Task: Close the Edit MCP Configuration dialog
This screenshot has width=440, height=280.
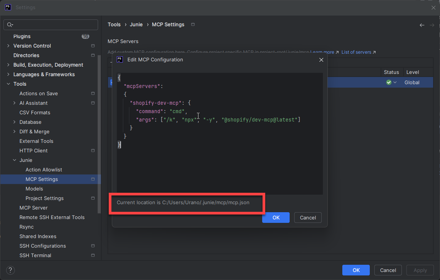Action: [x=321, y=60]
